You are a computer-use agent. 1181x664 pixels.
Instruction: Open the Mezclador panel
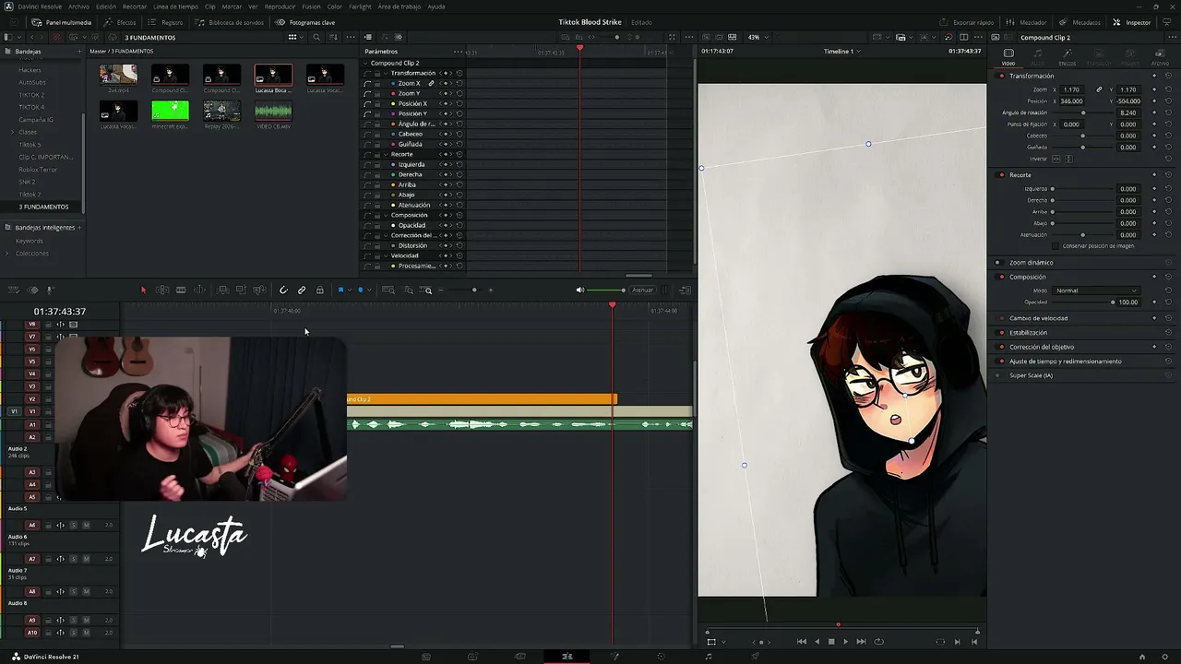click(1026, 22)
